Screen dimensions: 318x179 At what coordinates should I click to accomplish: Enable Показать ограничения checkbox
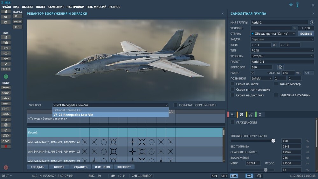176,105
